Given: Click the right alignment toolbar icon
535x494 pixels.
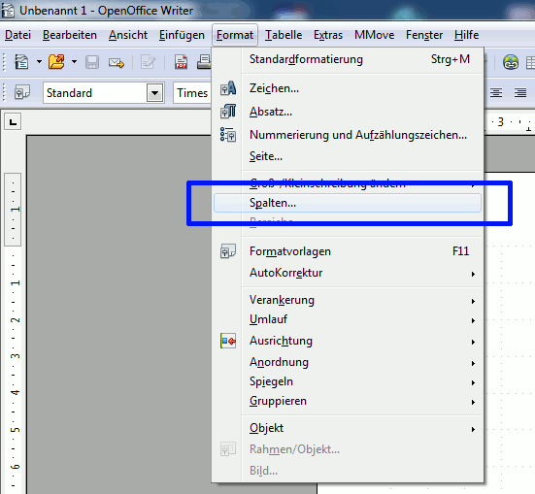Looking at the screenshot, I should coord(520,92).
